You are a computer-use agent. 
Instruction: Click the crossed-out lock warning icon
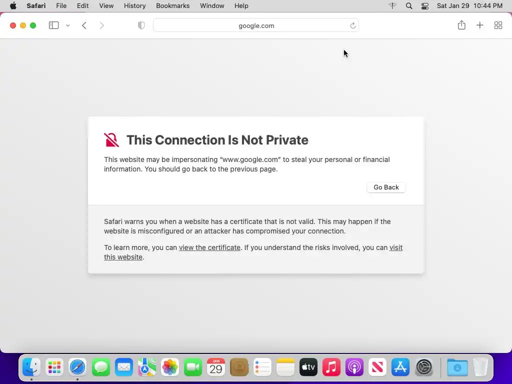pyautogui.click(x=111, y=140)
